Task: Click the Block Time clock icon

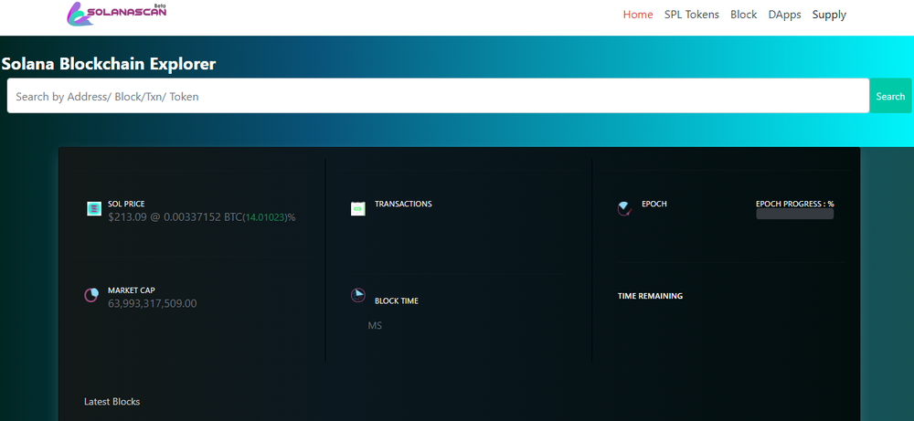Action: click(x=358, y=295)
